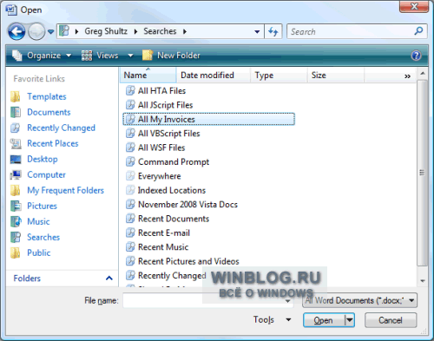This screenshot has height=341, width=434.
Task: Select the All HTA Files search icon
Action: pyautogui.click(x=130, y=90)
